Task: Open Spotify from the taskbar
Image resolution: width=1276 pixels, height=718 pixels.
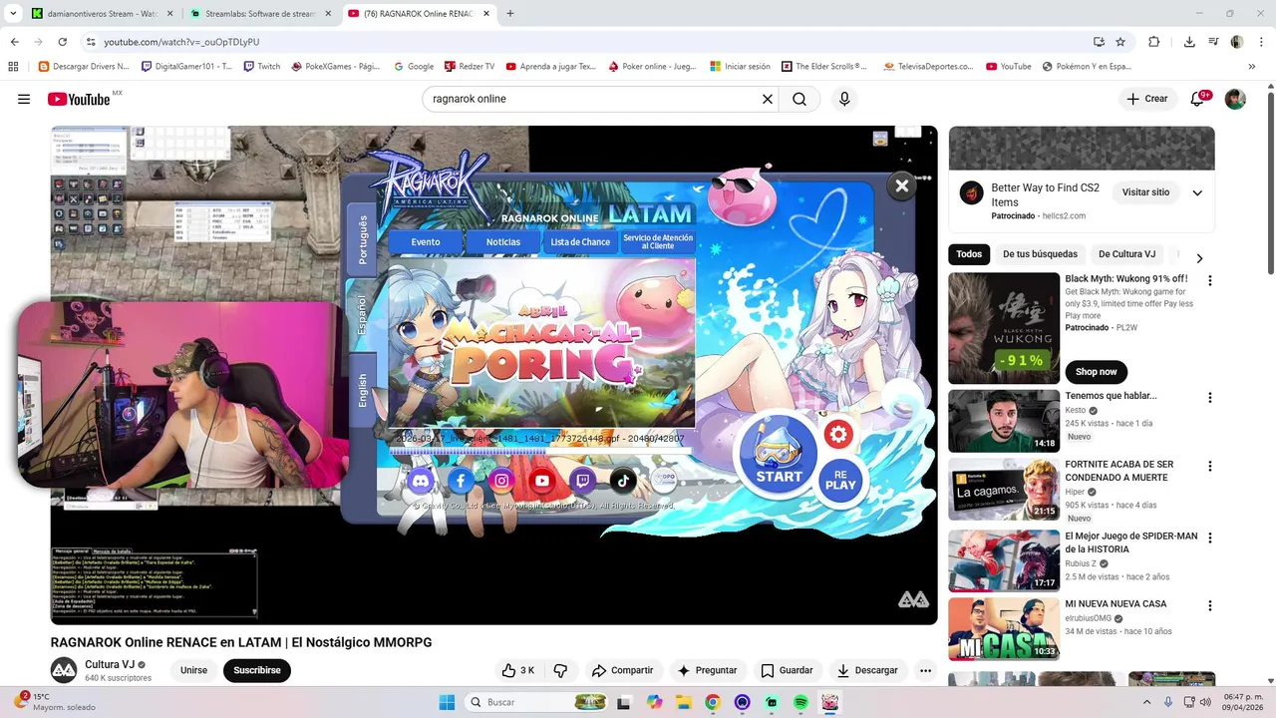Action: (800, 702)
